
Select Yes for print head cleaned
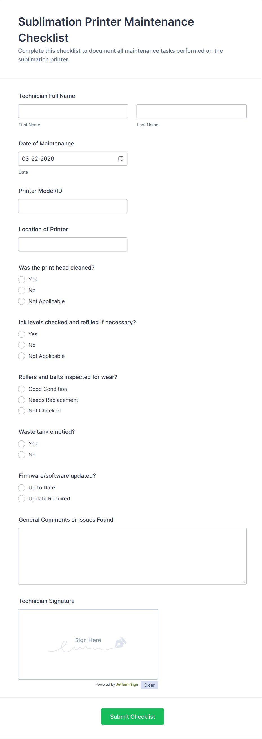(21, 279)
